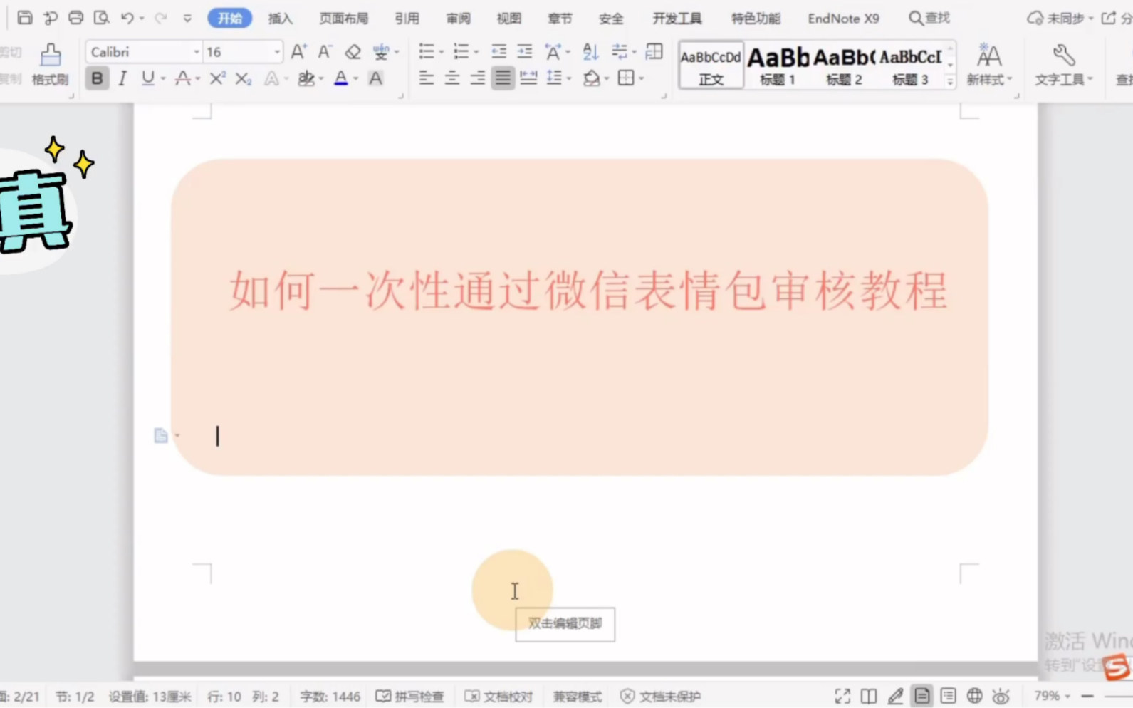Pick the font color A swatch
Image resolution: width=1133 pixels, height=708 pixels.
coord(341,78)
